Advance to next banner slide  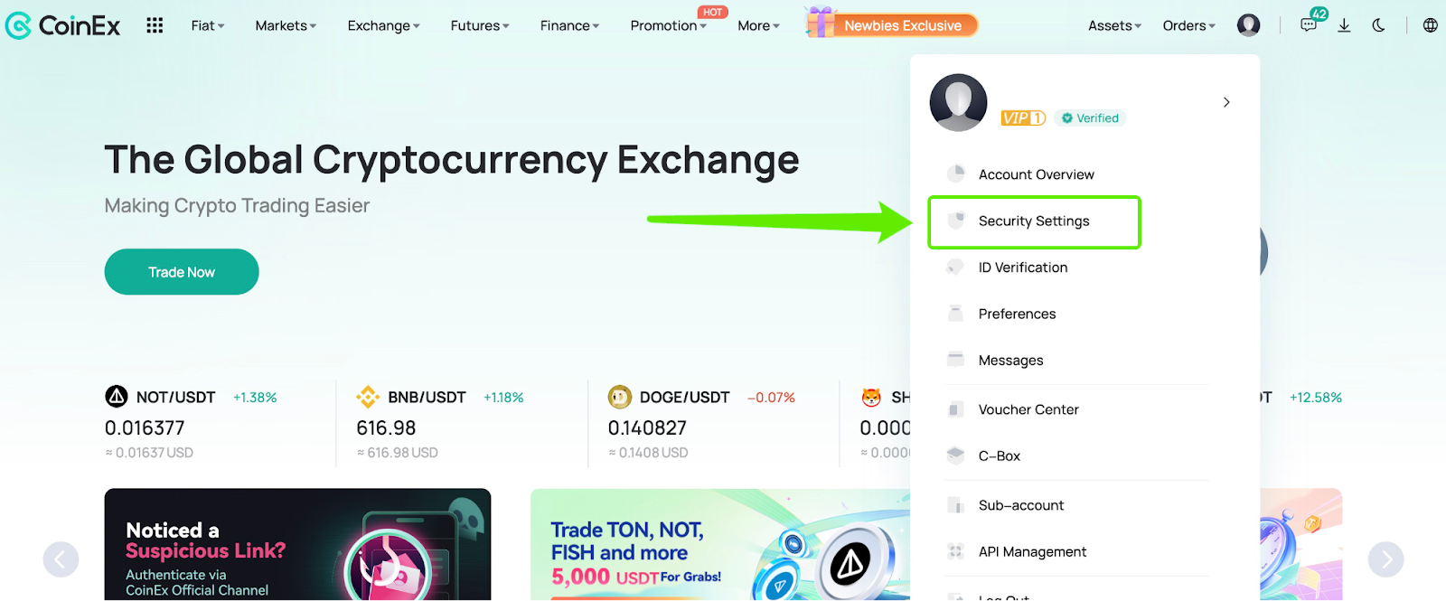pos(1385,559)
